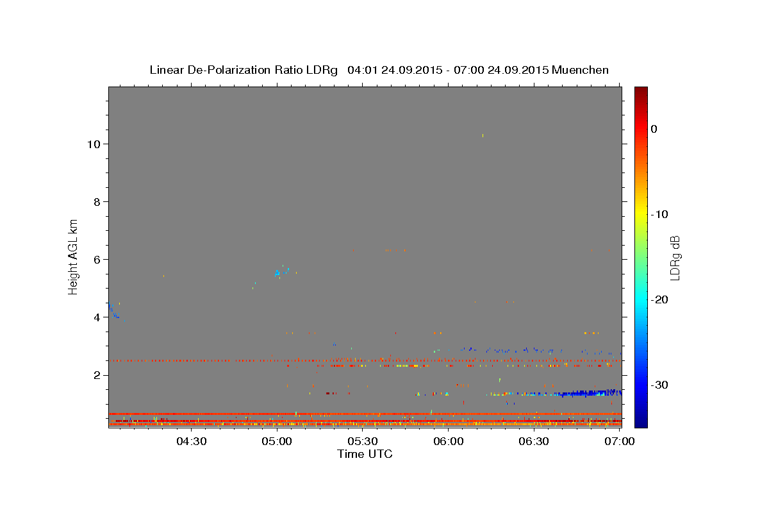769x513 pixels.
Task: Click the thick red band just below 1 km
Action: 365,414
